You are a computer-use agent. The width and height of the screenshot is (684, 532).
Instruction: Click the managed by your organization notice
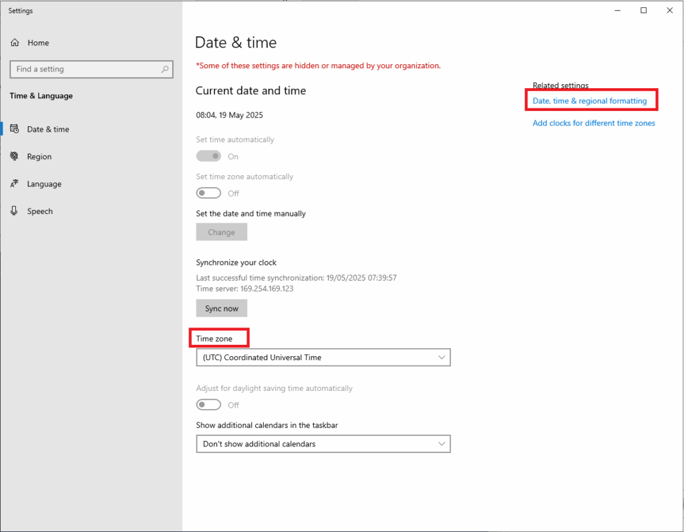click(318, 65)
